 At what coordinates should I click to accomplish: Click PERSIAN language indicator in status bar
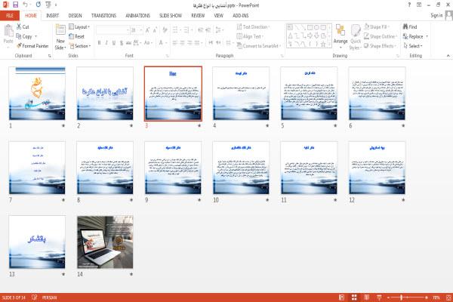49,297
